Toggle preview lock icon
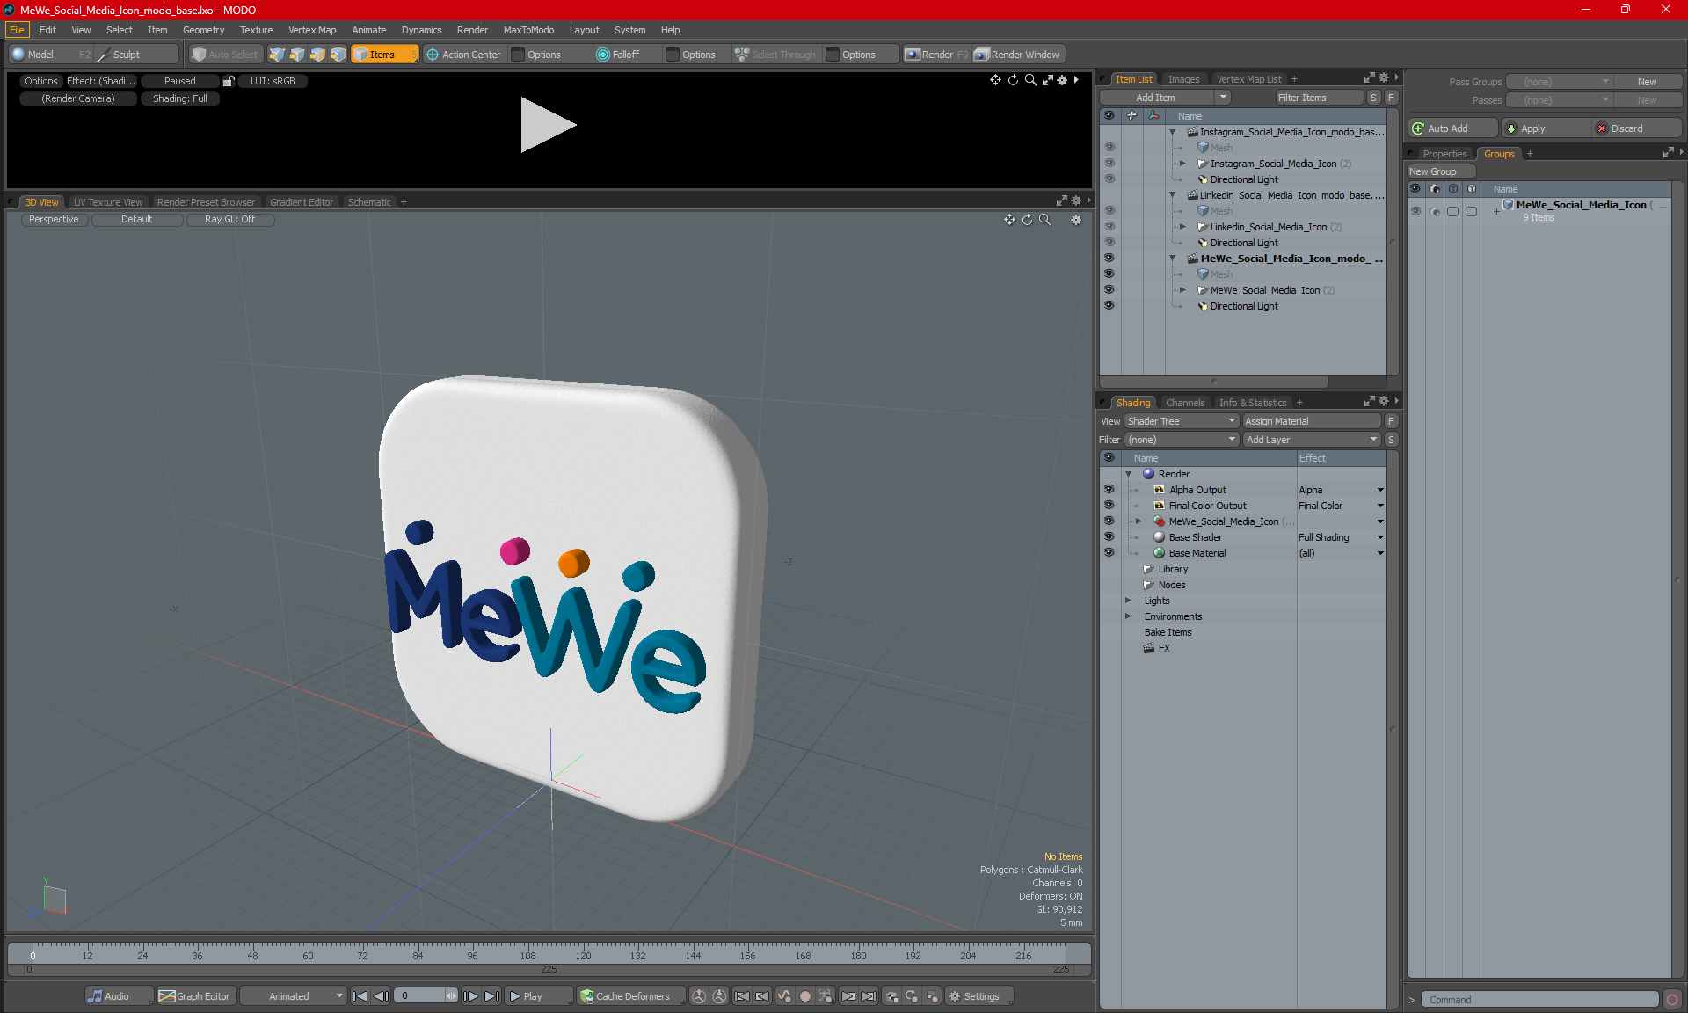The width and height of the screenshot is (1688, 1013). point(229,81)
